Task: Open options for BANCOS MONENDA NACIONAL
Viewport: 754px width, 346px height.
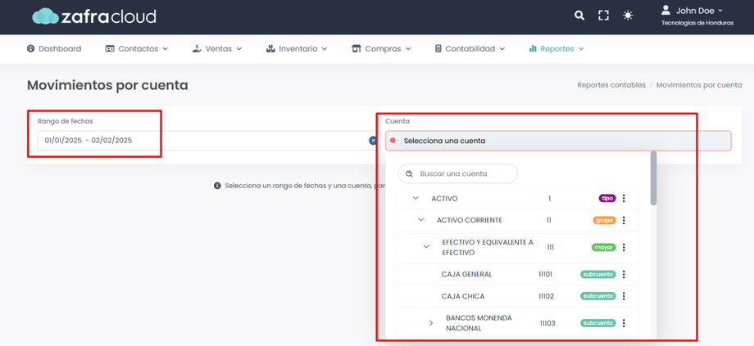Action: (x=624, y=323)
